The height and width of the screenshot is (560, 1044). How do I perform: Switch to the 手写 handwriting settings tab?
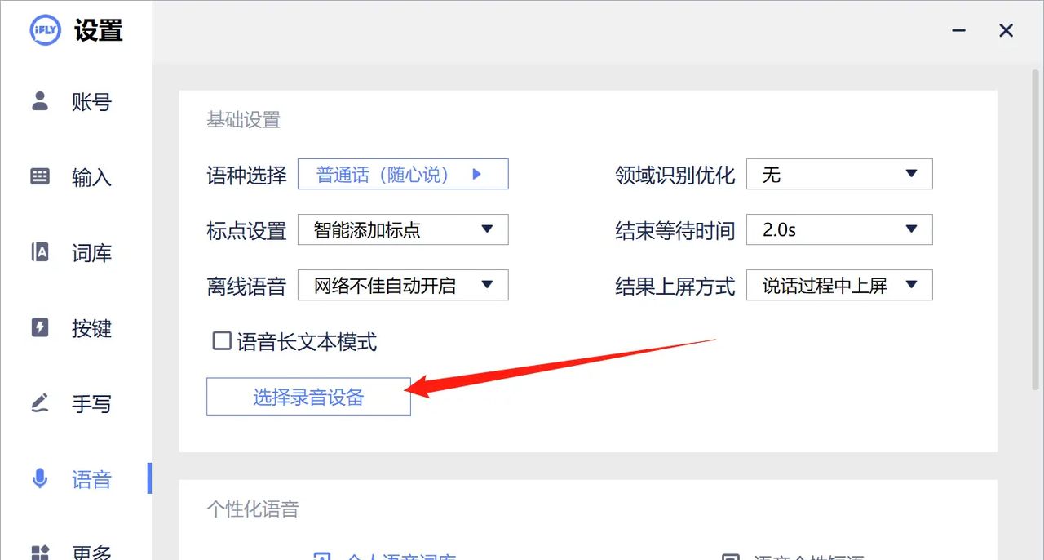click(92, 404)
